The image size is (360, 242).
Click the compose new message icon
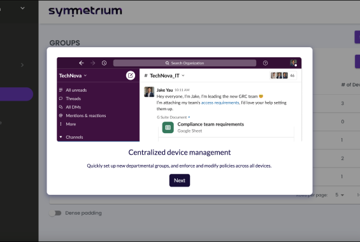pos(131,76)
